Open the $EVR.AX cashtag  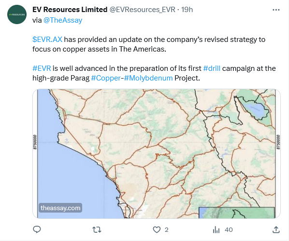47,40
